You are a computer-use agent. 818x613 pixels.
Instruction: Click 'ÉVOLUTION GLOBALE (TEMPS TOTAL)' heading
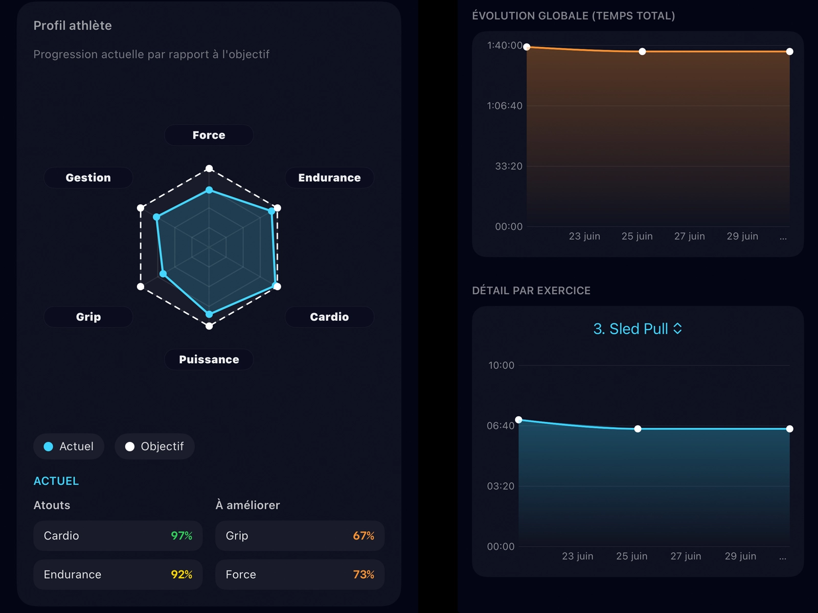[x=574, y=16]
